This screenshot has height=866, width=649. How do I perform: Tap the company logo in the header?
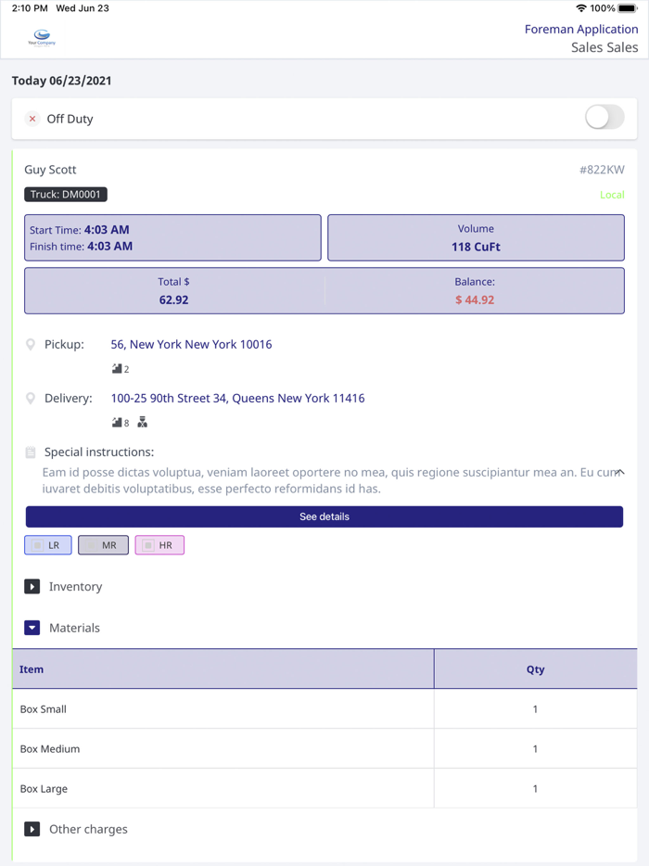point(42,38)
